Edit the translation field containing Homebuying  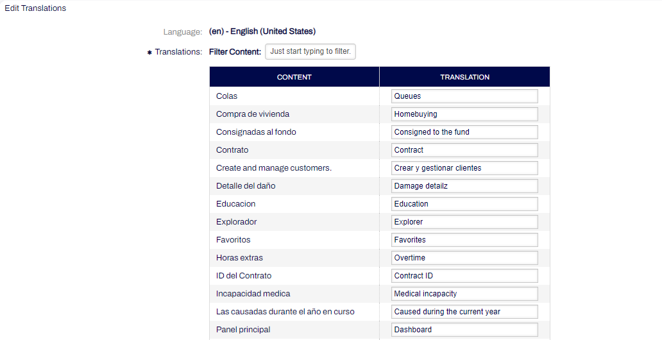[x=464, y=114]
